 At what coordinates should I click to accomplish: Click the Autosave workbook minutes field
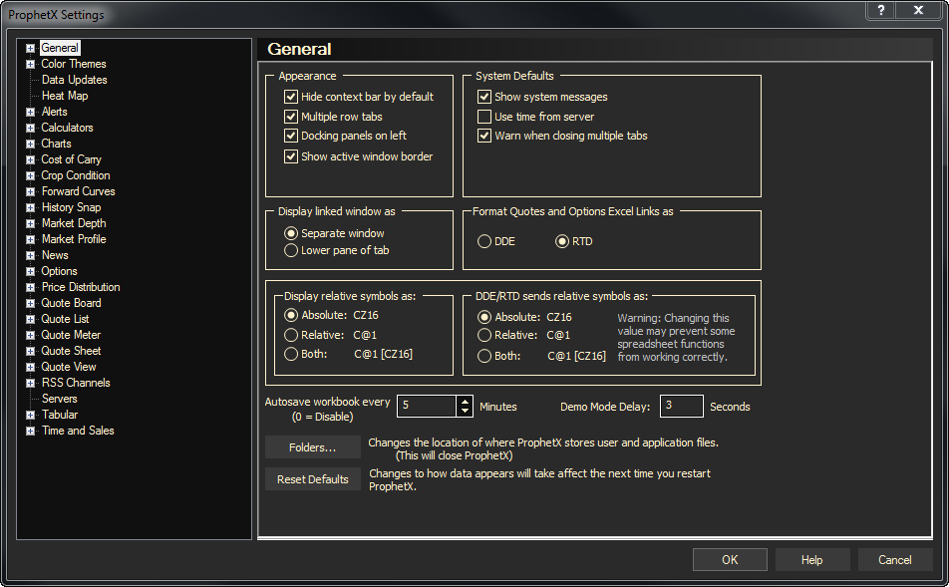point(427,406)
